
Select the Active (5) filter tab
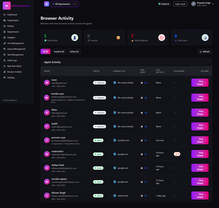(x=74, y=52)
